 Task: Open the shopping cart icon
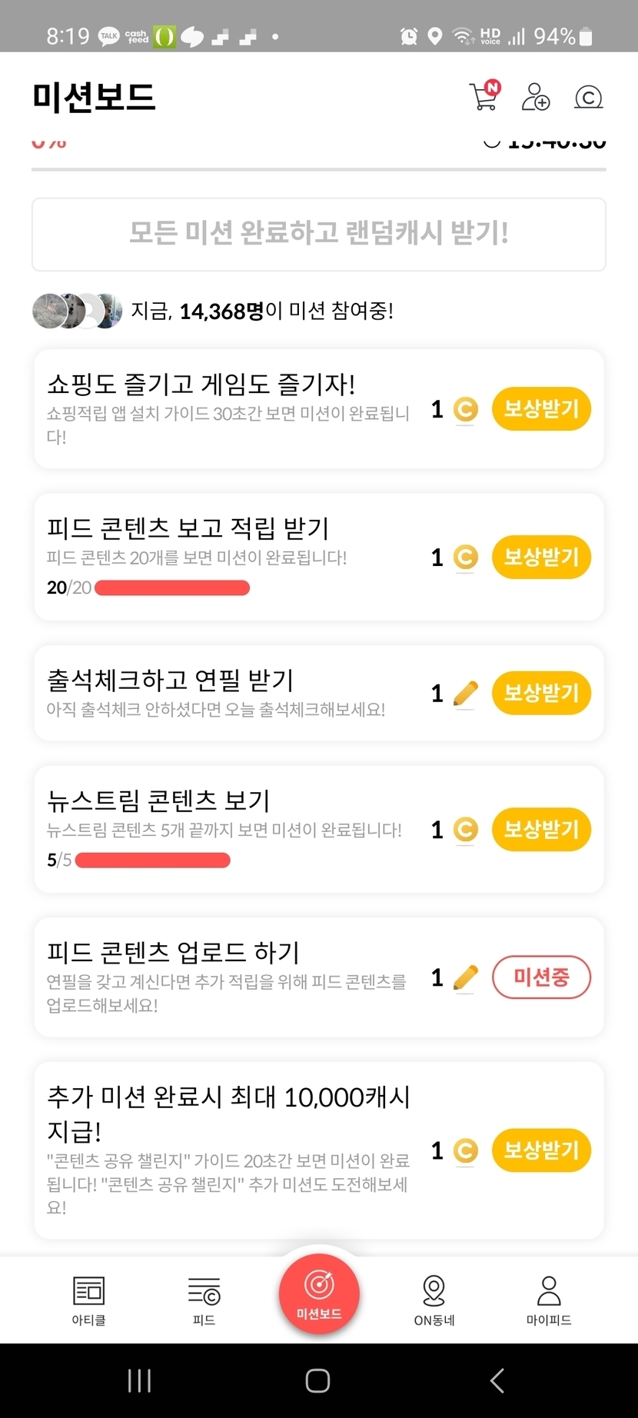point(484,96)
